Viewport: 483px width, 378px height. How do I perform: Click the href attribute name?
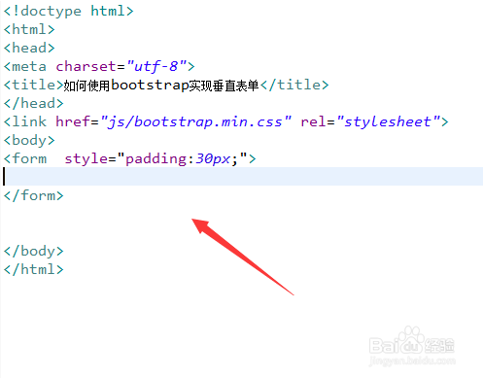[x=73, y=121]
